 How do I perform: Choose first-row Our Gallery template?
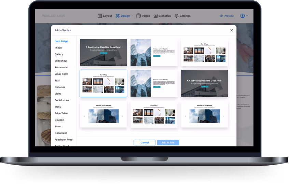tap(205, 53)
